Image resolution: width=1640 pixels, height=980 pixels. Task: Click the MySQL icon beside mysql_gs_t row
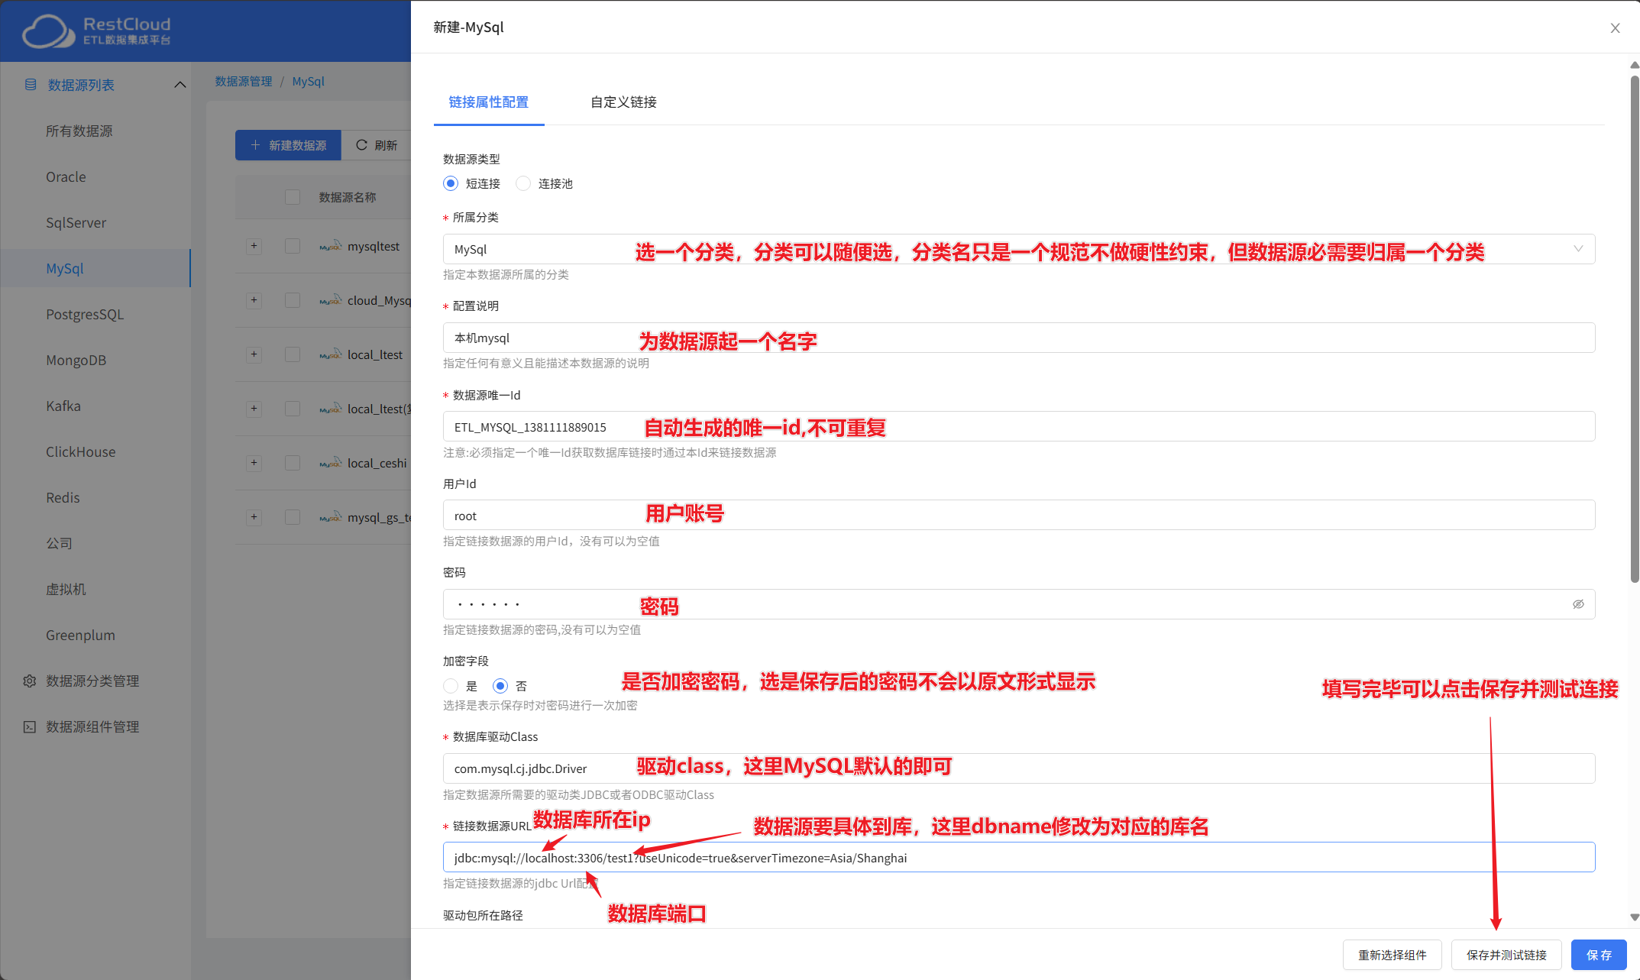(331, 517)
